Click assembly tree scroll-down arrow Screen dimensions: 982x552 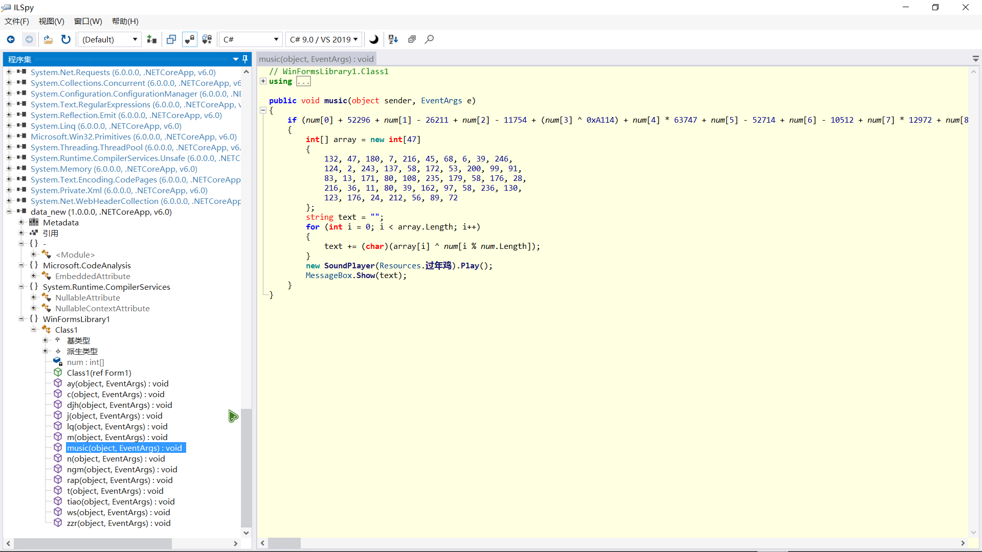pos(246,533)
